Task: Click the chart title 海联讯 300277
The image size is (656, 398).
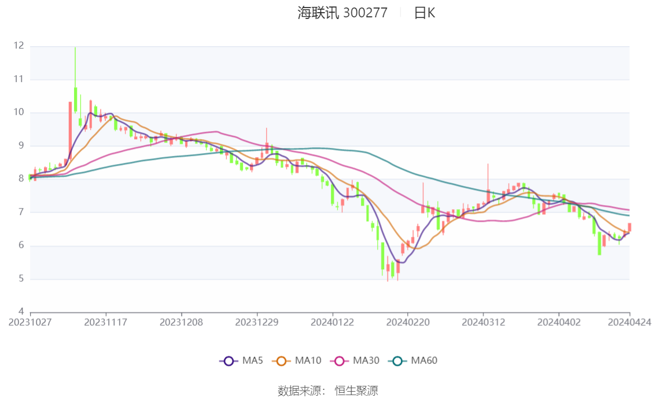Action: [x=342, y=13]
